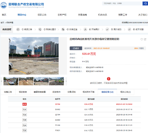The height and width of the screenshot is (133, 148).
Task: Open 交易指南 in the navigation bar
Action: [83, 15]
